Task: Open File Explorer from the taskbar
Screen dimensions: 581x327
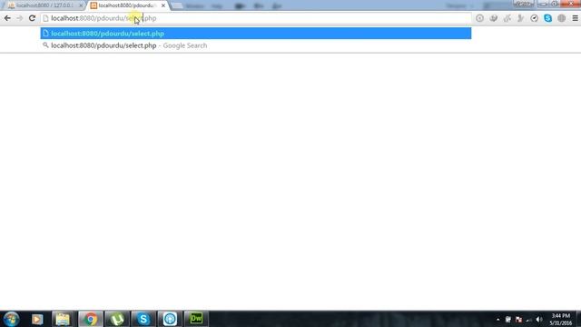Action: coord(63,319)
